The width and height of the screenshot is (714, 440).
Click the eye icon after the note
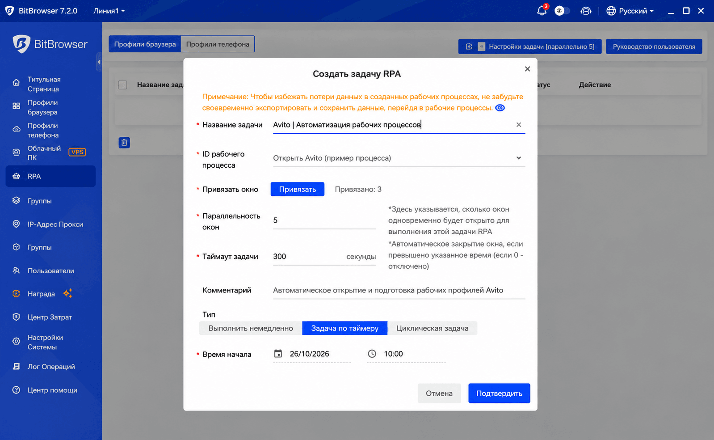click(500, 108)
